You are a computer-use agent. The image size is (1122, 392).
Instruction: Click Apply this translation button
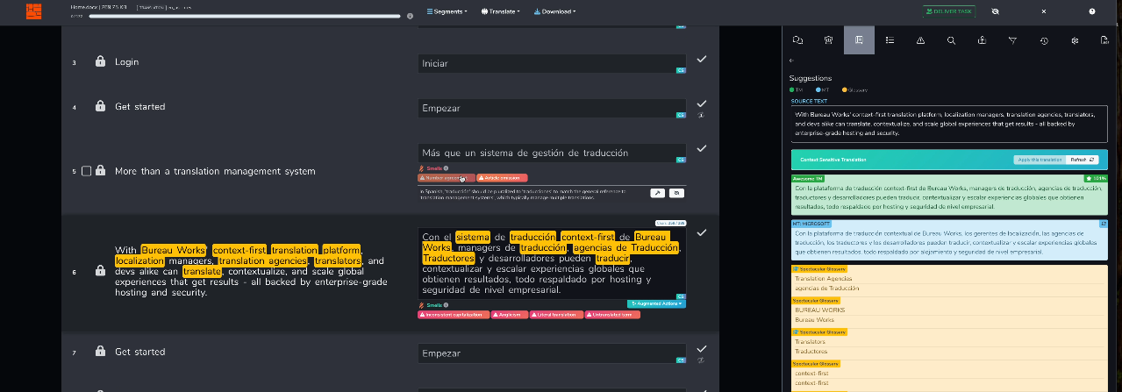coord(1039,160)
